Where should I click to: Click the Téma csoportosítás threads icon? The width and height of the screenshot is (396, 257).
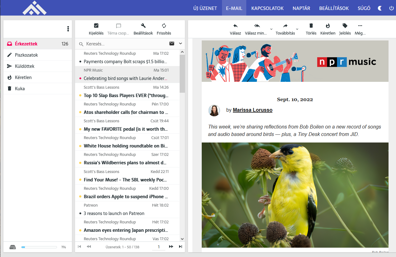[118, 26]
